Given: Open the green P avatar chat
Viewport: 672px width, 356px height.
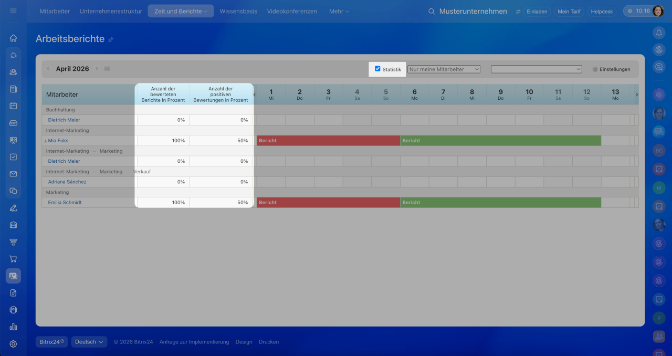Looking at the screenshot, I should pyautogui.click(x=659, y=318).
